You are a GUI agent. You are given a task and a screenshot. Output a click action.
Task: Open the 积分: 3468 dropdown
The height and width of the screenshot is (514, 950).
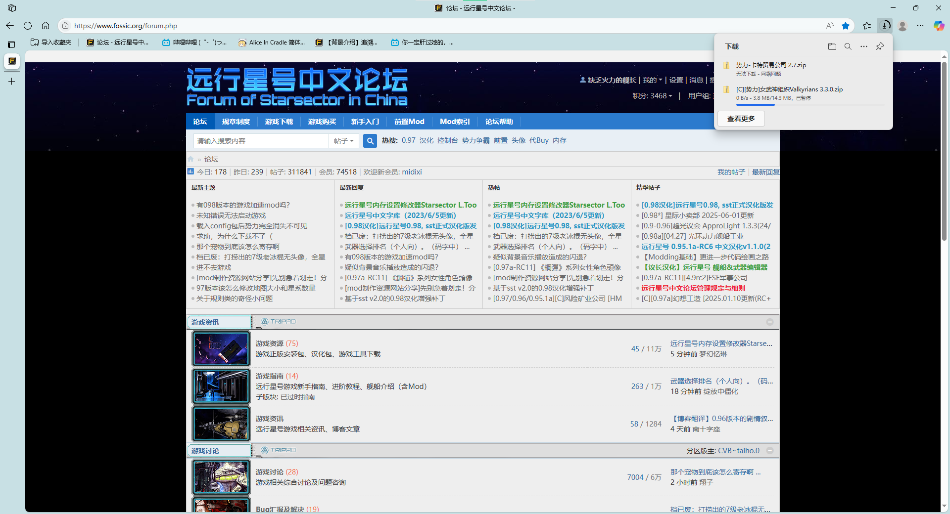pyautogui.click(x=652, y=96)
